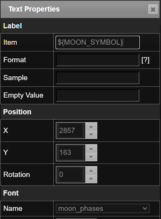Click the Rotation number field
This screenshot has height=219, width=161.
click(x=71, y=175)
